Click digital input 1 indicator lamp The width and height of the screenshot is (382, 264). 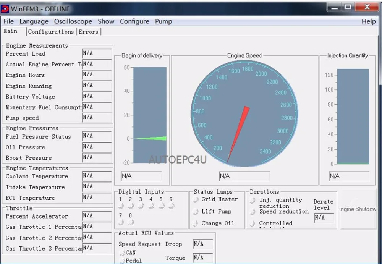pos(121,206)
